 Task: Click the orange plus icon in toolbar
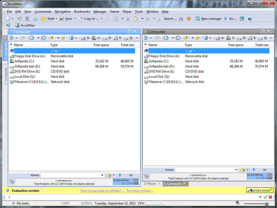click(x=189, y=19)
